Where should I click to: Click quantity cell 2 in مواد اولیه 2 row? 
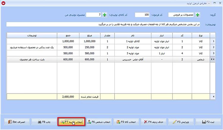[107, 47]
